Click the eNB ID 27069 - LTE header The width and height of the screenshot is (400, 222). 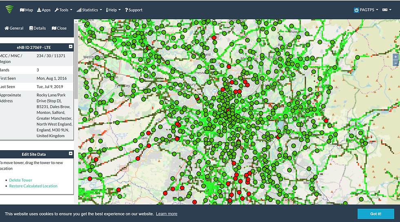point(34,47)
